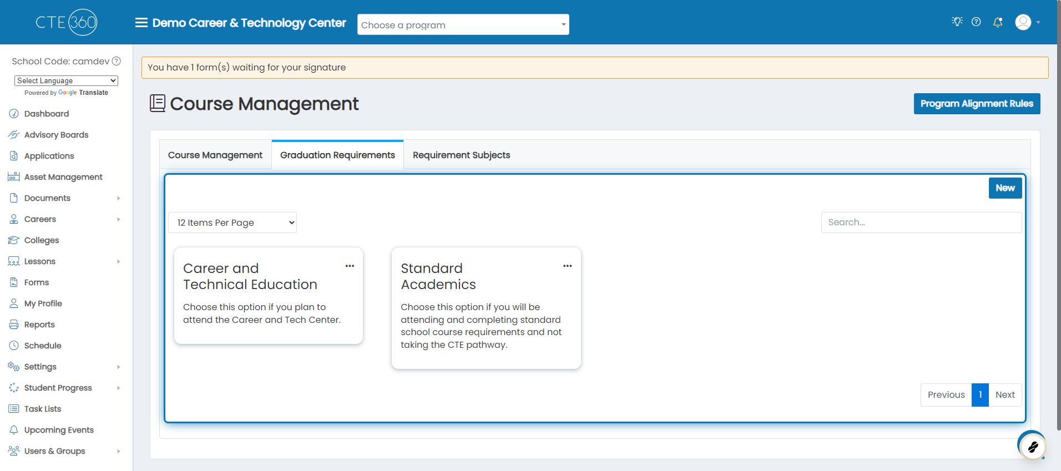Click the Users & Groups icon
The width and height of the screenshot is (1061, 471).
click(14, 451)
